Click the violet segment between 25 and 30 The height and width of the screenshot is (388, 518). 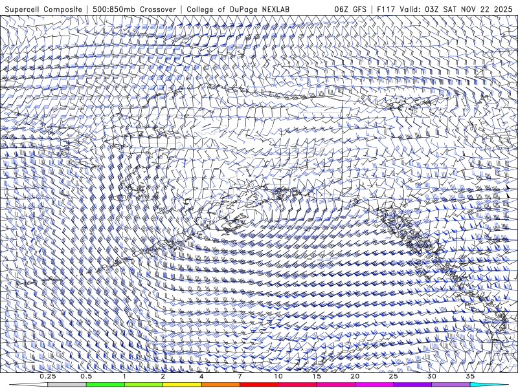point(412,385)
